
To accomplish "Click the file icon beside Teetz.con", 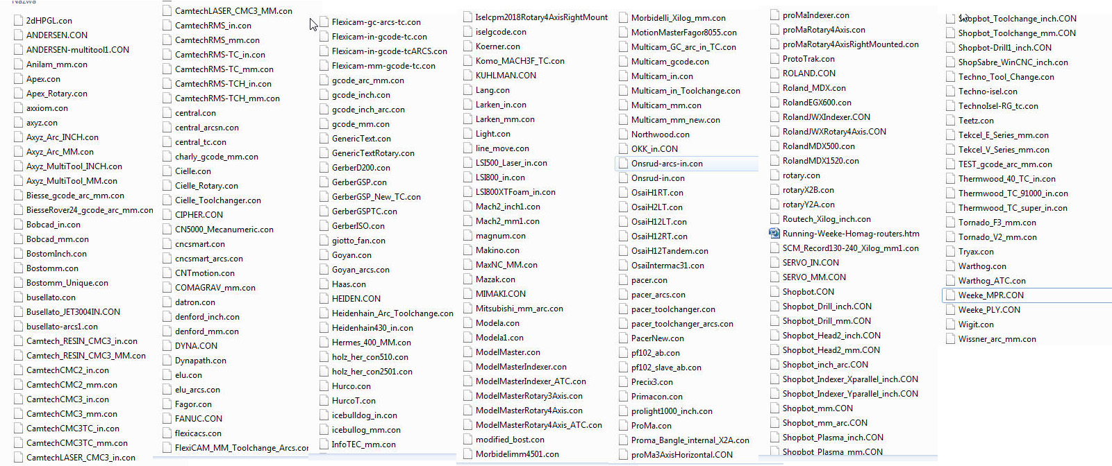I will click(951, 121).
